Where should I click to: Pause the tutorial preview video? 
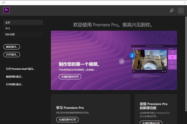coord(134,72)
